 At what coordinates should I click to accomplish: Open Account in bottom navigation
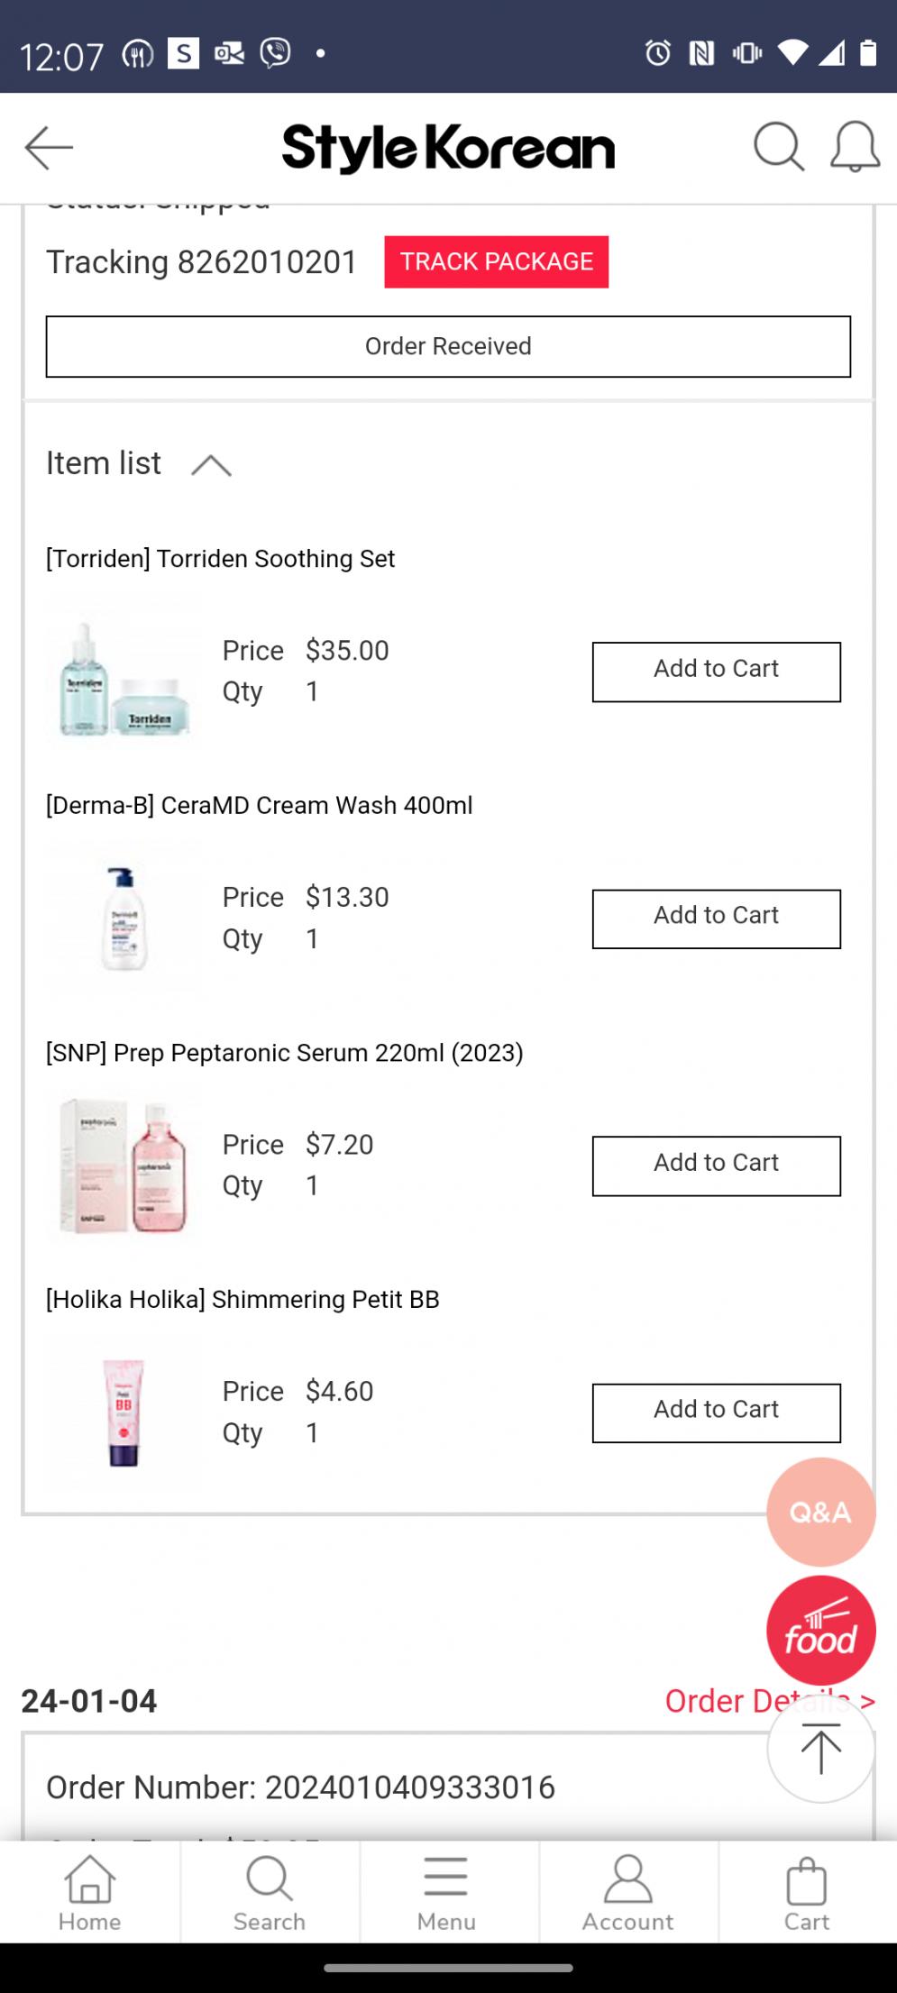click(x=627, y=1893)
